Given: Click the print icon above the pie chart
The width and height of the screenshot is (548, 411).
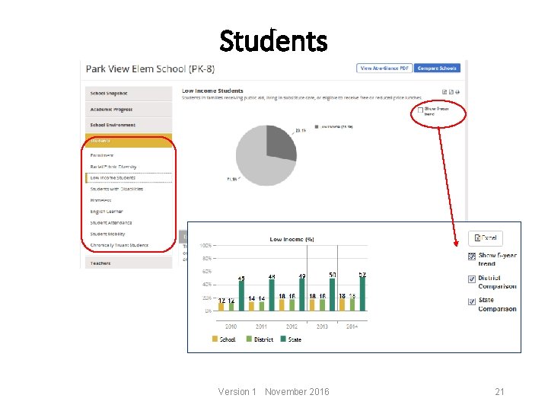Looking at the screenshot, I should pyautogui.click(x=457, y=92).
